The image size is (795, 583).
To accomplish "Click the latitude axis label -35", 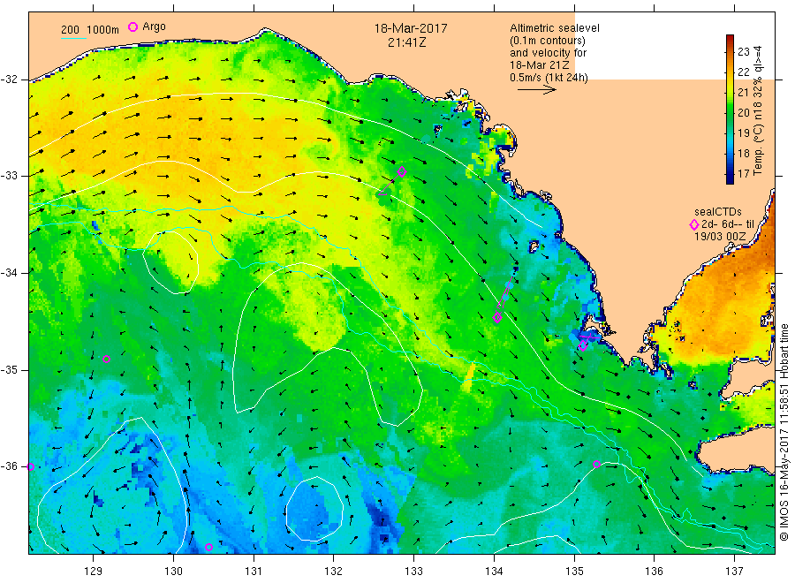I will point(9,369).
